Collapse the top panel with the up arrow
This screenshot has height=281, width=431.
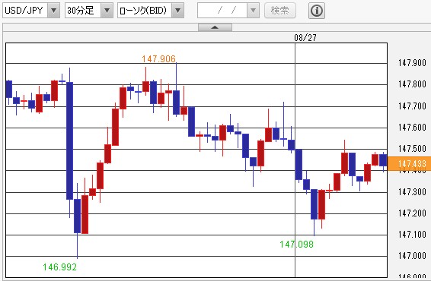point(215,27)
